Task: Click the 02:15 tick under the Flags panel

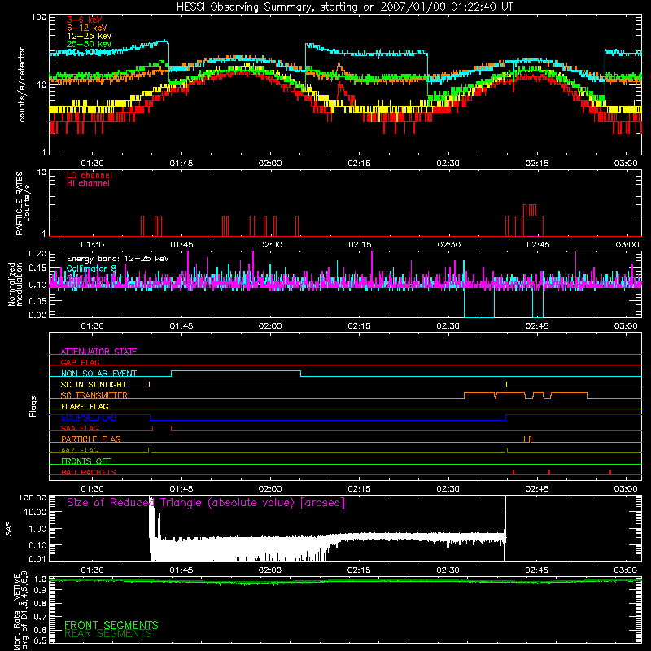Action: point(359,489)
